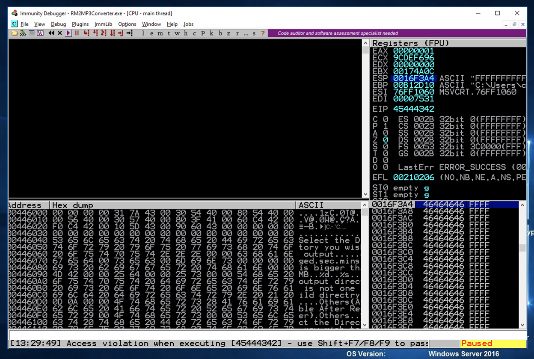The height and width of the screenshot is (359, 534).
Task: Click the black arrow icon left of 'l'
Action: 130,33
